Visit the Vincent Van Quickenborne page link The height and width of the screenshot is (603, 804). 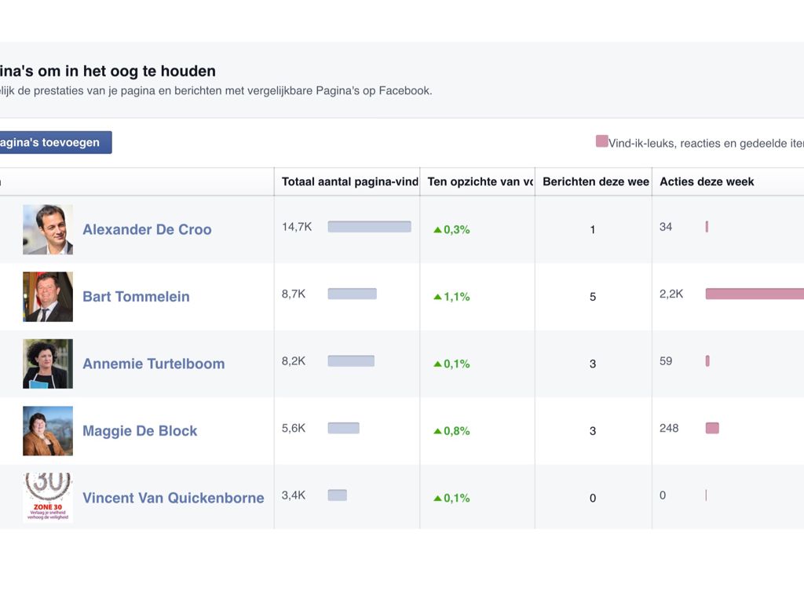tap(173, 498)
